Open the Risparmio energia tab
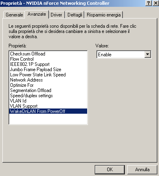This screenshot has width=159, height=176. (x=104, y=15)
